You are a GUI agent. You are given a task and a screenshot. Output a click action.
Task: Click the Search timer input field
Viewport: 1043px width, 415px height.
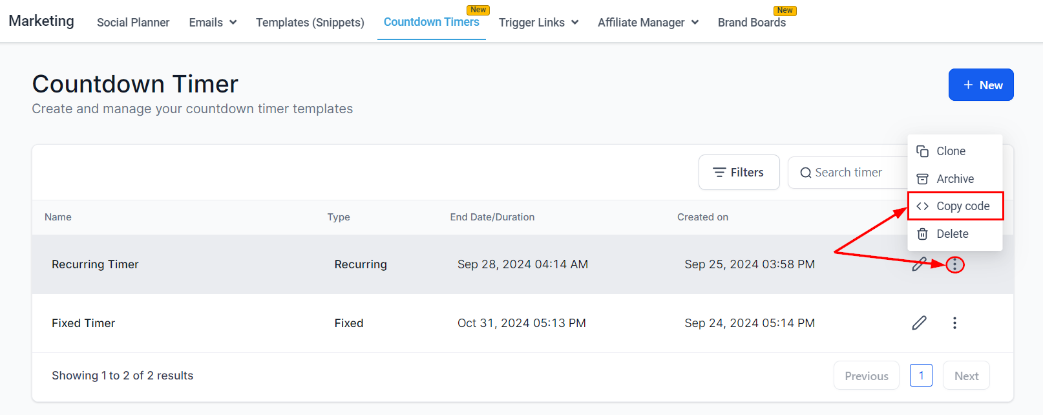[848, 173]
